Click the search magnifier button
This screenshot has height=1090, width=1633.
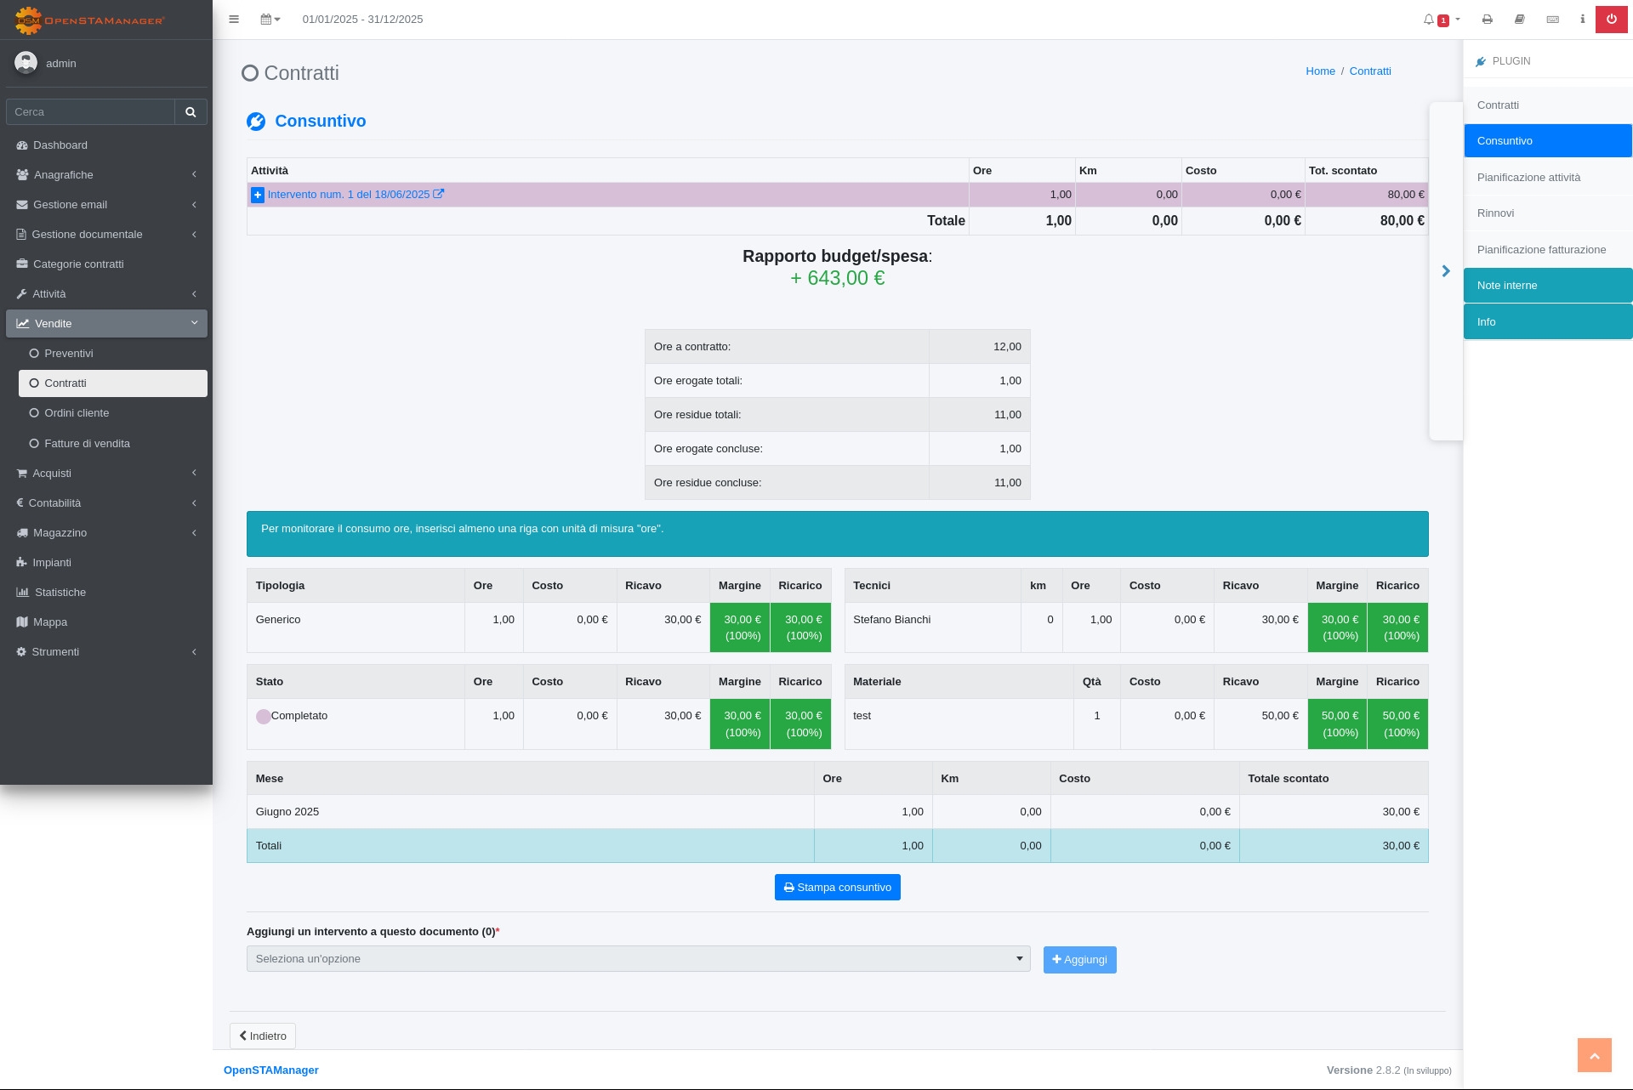click(191, 112)
